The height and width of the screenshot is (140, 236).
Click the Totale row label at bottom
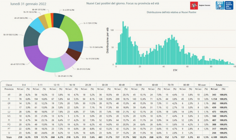9,137
